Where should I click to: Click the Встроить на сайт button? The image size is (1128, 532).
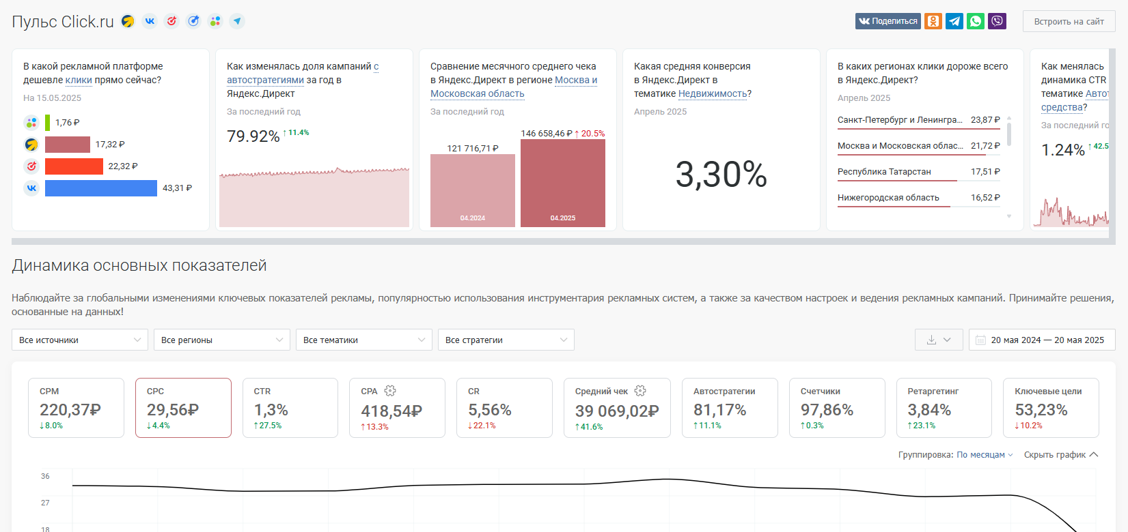click(x=1069, y=21)
